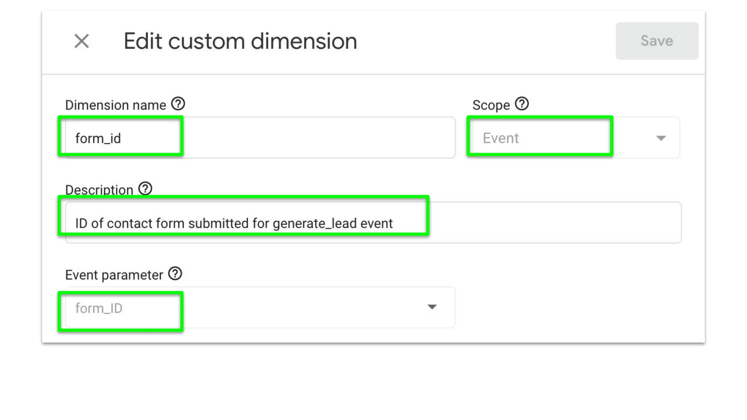Screen dimensions: 747x420
Task: Expand the Scope dropdown arrow
Action: point(661,138)
